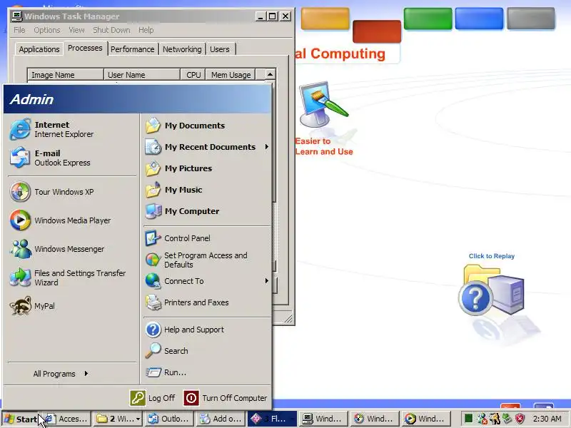Click the gray tour category button
571x428 pixels.
pyautogui.click(x=531, y=19)
